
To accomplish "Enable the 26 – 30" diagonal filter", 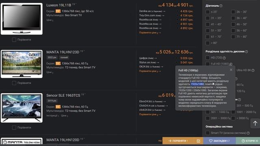I will 233,12.
